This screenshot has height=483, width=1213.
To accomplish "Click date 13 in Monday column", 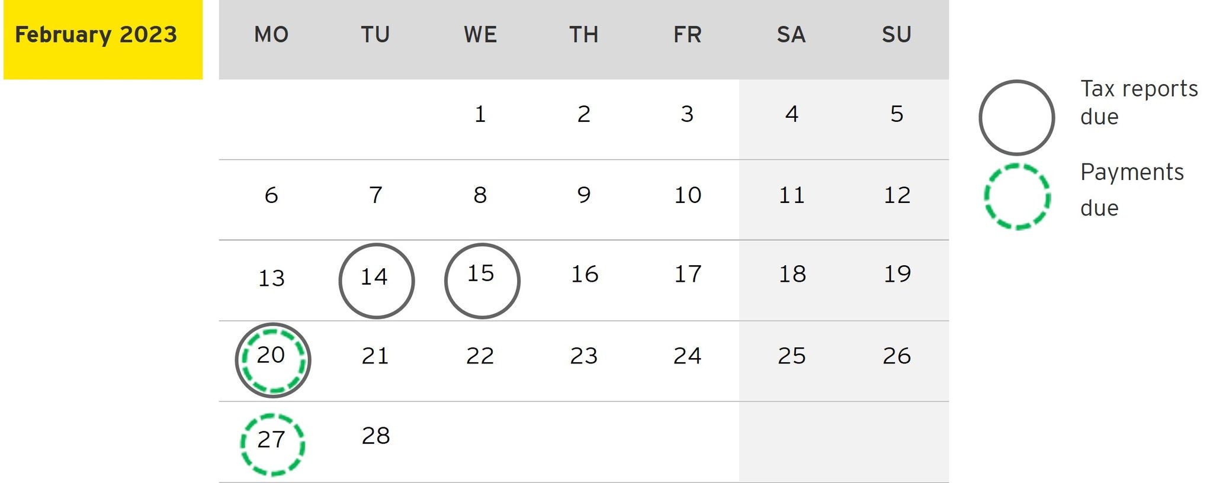I will 271,278.
